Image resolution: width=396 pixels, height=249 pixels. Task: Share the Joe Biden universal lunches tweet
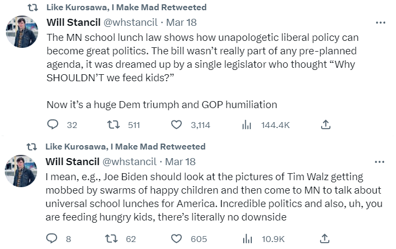click(325, 239)
